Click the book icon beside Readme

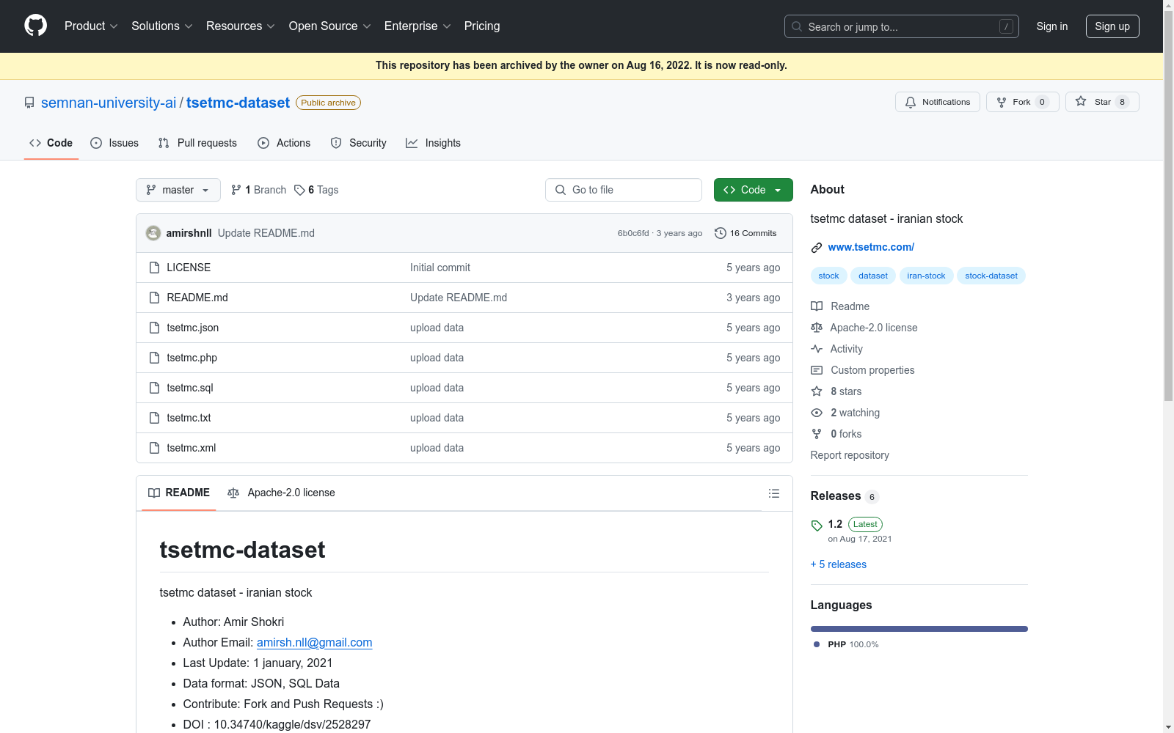coord(817,306)
